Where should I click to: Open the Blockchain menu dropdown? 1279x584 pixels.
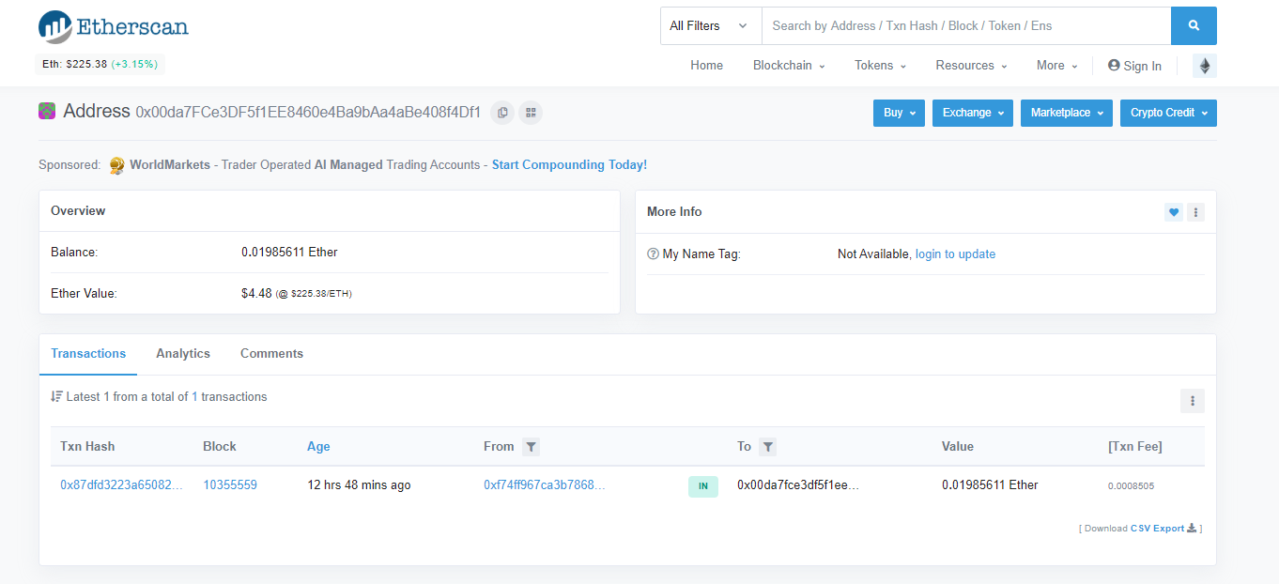[x=789, y=66]
